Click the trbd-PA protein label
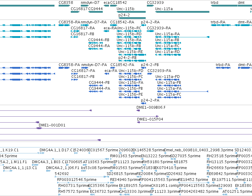 [223, 65]
